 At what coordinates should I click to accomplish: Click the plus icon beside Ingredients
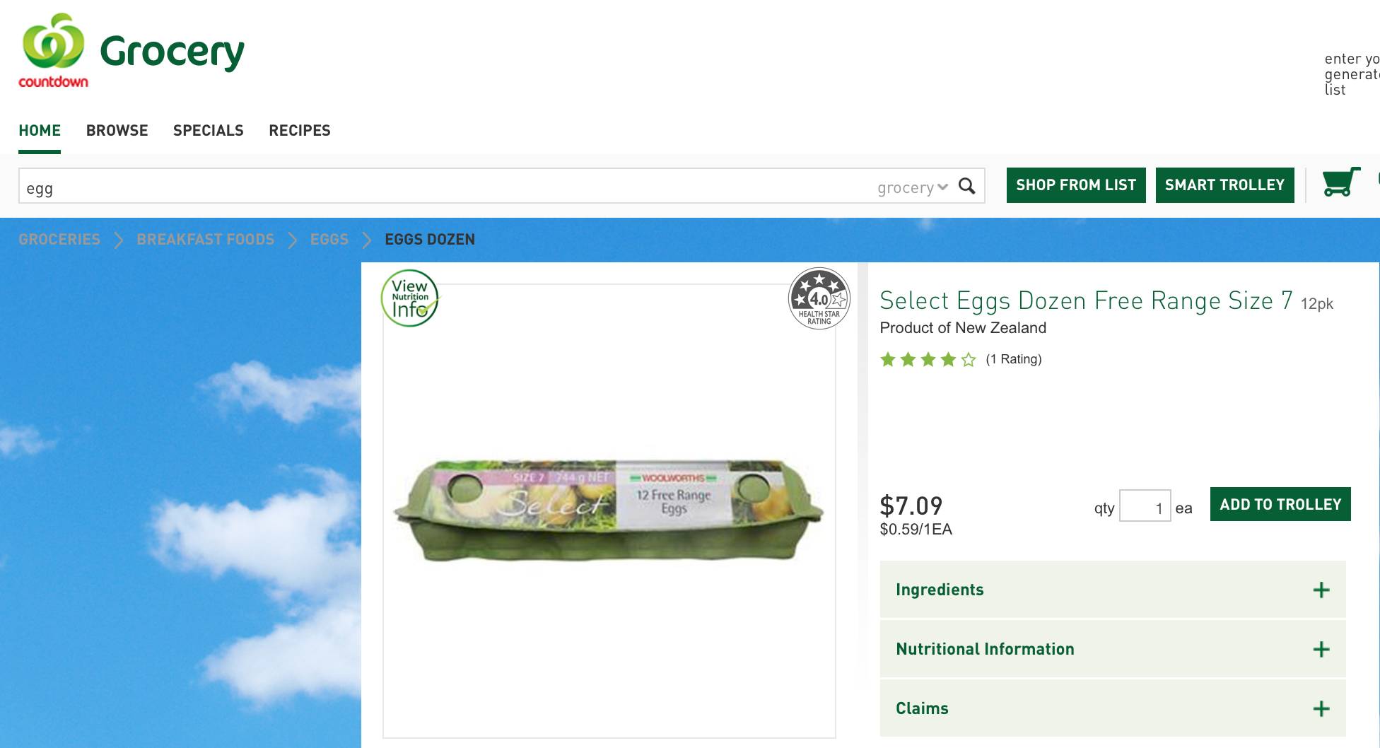(x=1321, y=590)
